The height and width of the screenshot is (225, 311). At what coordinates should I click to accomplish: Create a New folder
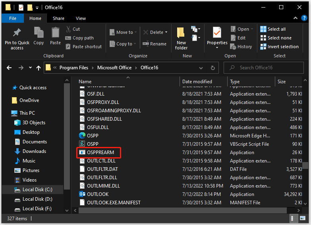pyautogui.click(x=181, y=38)
